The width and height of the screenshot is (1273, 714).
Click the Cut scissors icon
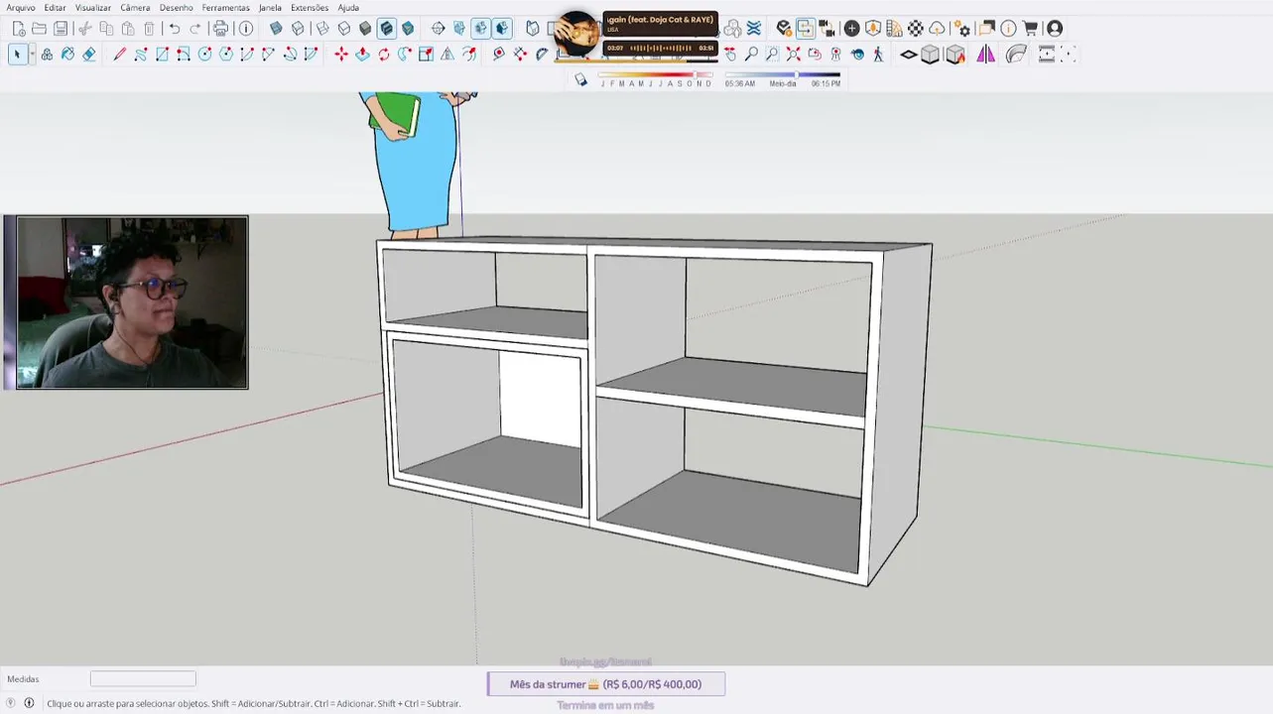pos(85,29)
